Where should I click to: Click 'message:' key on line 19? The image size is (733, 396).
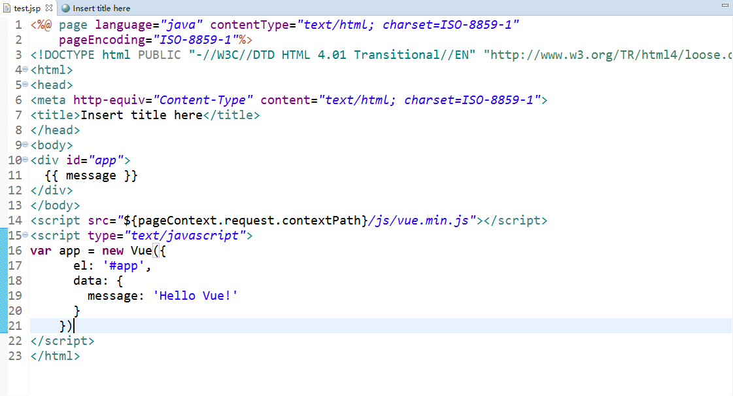point(116,296)
